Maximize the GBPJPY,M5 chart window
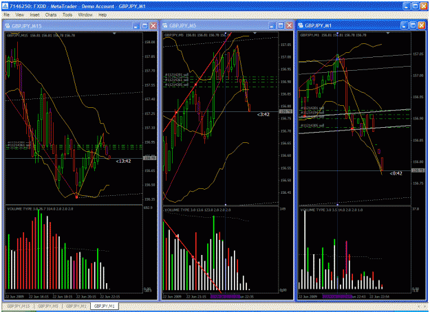Viewport: 430px width, 312px height. pos(281,25)
